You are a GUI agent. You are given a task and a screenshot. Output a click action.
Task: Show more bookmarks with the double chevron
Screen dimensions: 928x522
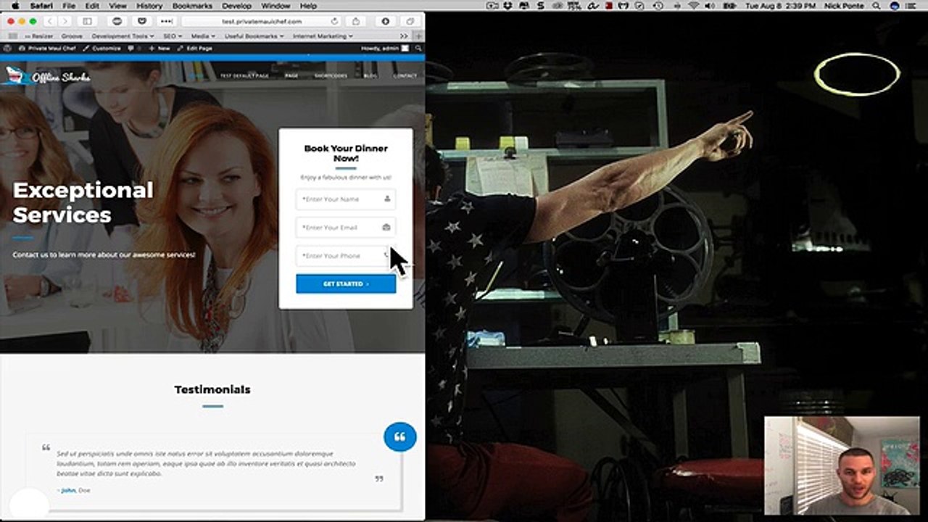[404, 36]
